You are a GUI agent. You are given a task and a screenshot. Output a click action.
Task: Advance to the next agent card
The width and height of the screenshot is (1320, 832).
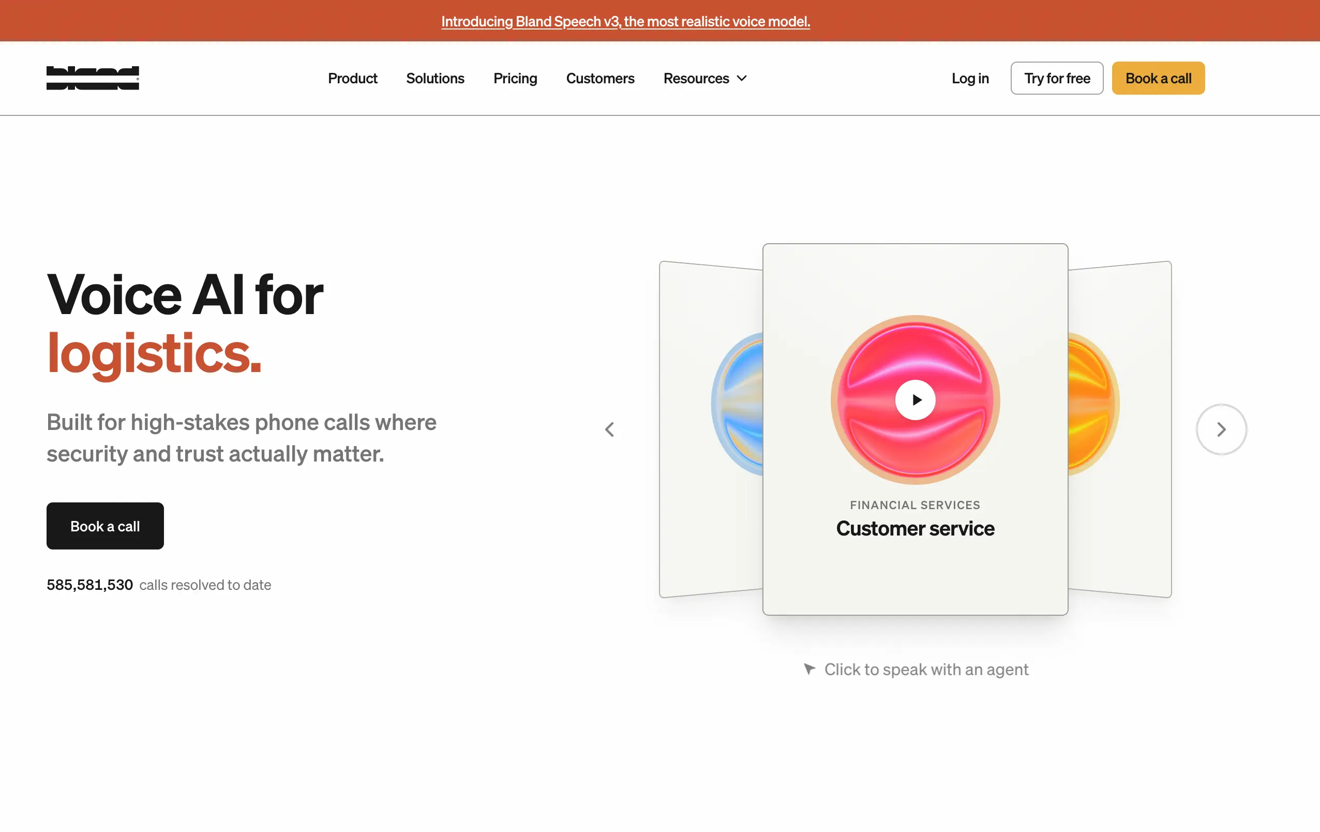[x=1221, y=429]
